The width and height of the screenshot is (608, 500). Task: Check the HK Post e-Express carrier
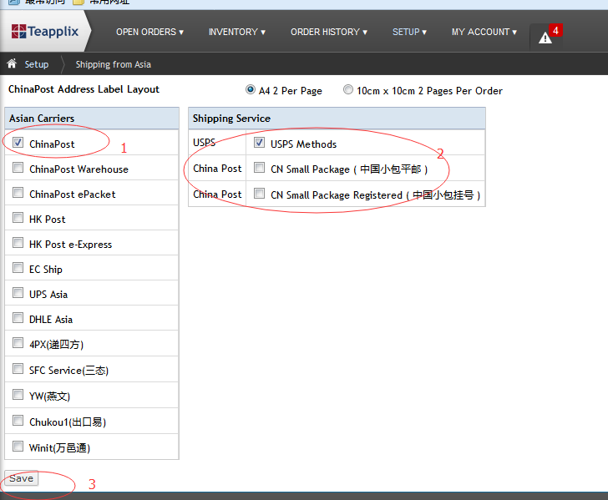(18, 243)
